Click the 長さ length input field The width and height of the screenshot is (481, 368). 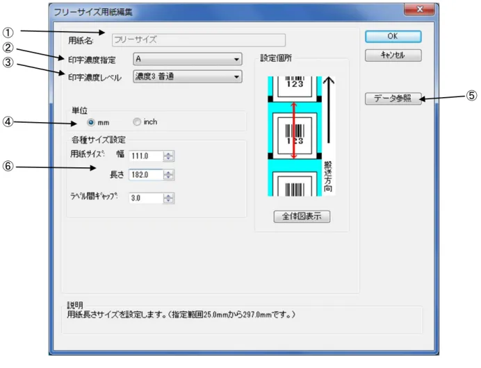146,175
